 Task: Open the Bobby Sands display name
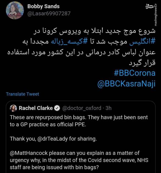pyautogui.click(x=44, y=6)
